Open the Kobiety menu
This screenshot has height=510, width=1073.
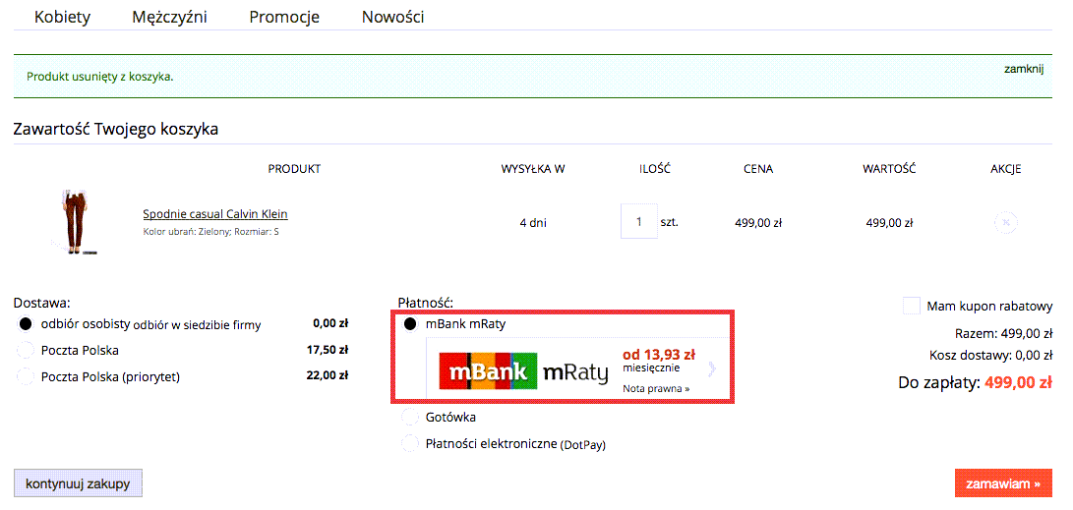62,17
